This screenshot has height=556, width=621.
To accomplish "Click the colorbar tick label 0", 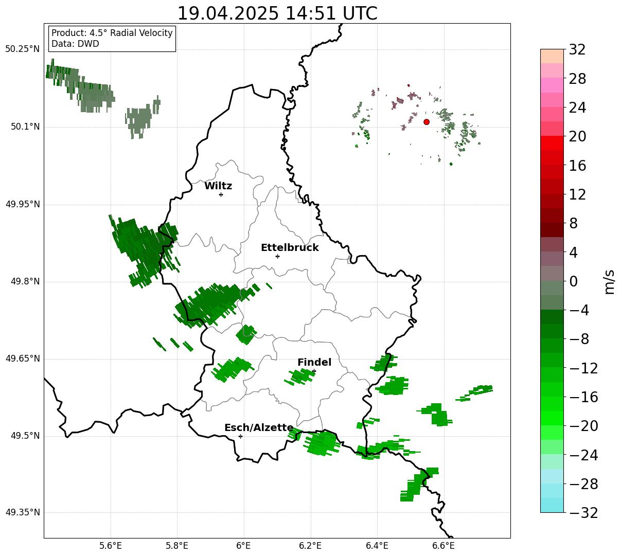I will click(x=573, y=281).
